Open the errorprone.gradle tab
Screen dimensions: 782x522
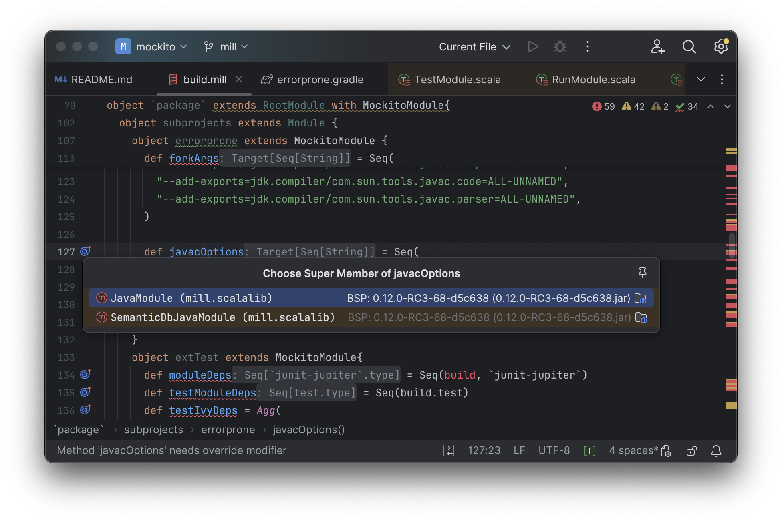pos(320,79)
